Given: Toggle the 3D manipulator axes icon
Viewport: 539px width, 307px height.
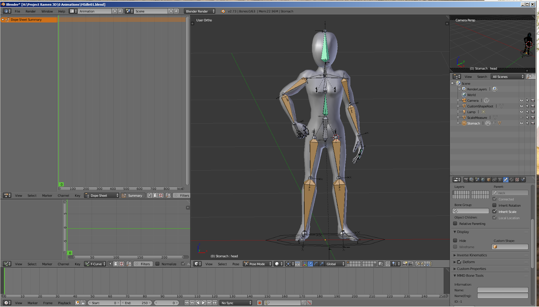Looking at the screenshot, I should (305, 264).
